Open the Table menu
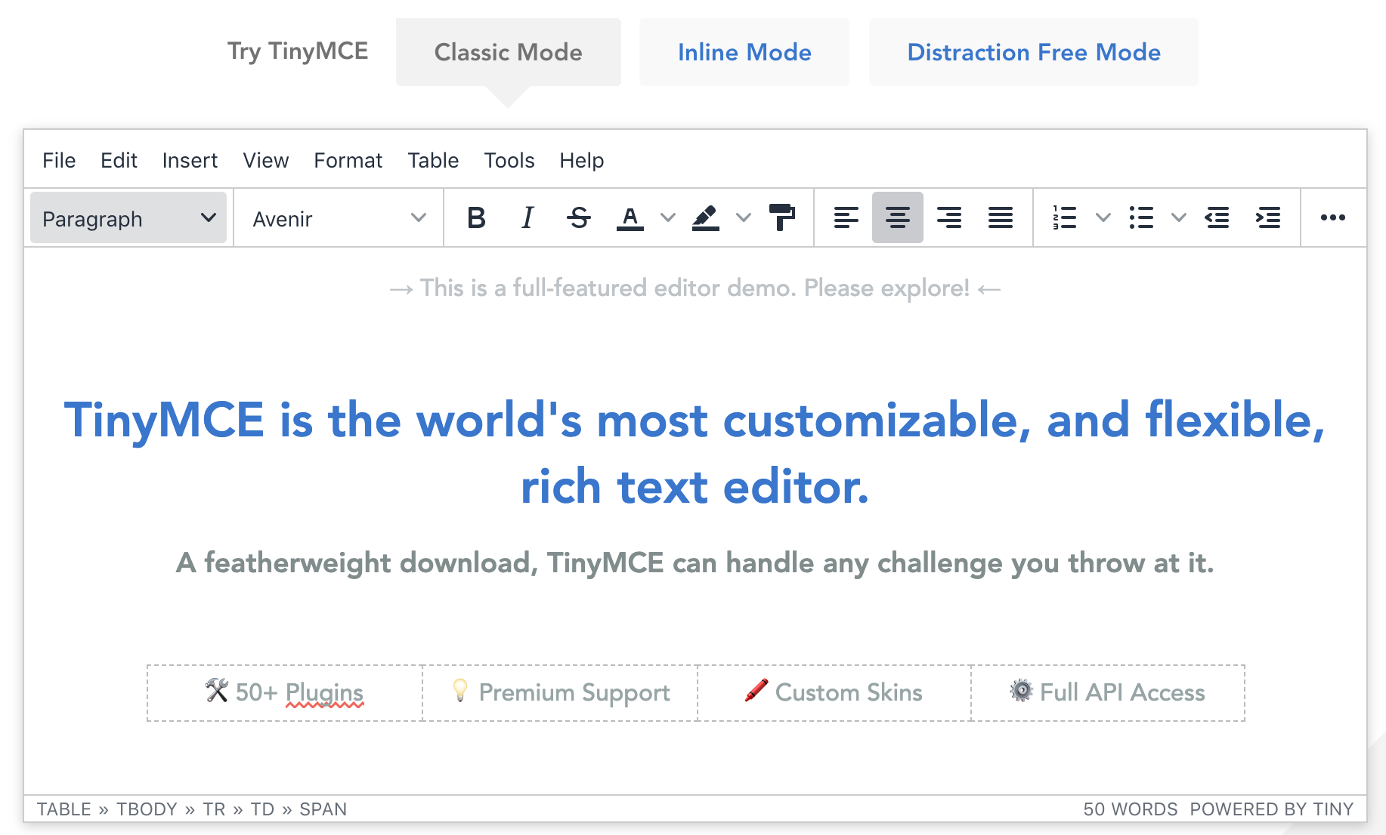Image resolution: width=1386 pixels, height=835 pixels. tap(434, 160)
